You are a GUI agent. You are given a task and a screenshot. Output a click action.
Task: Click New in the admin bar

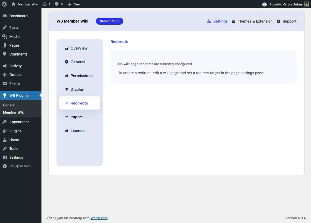point(77,4)
